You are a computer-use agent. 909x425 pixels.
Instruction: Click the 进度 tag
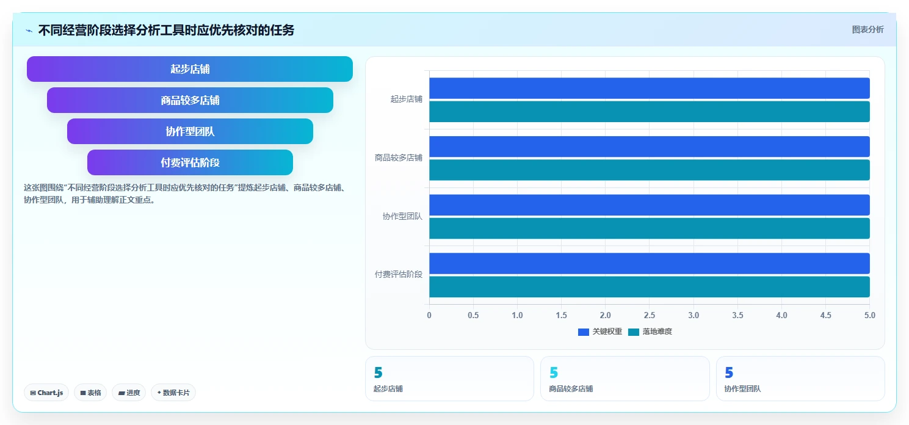click(129, 393)
